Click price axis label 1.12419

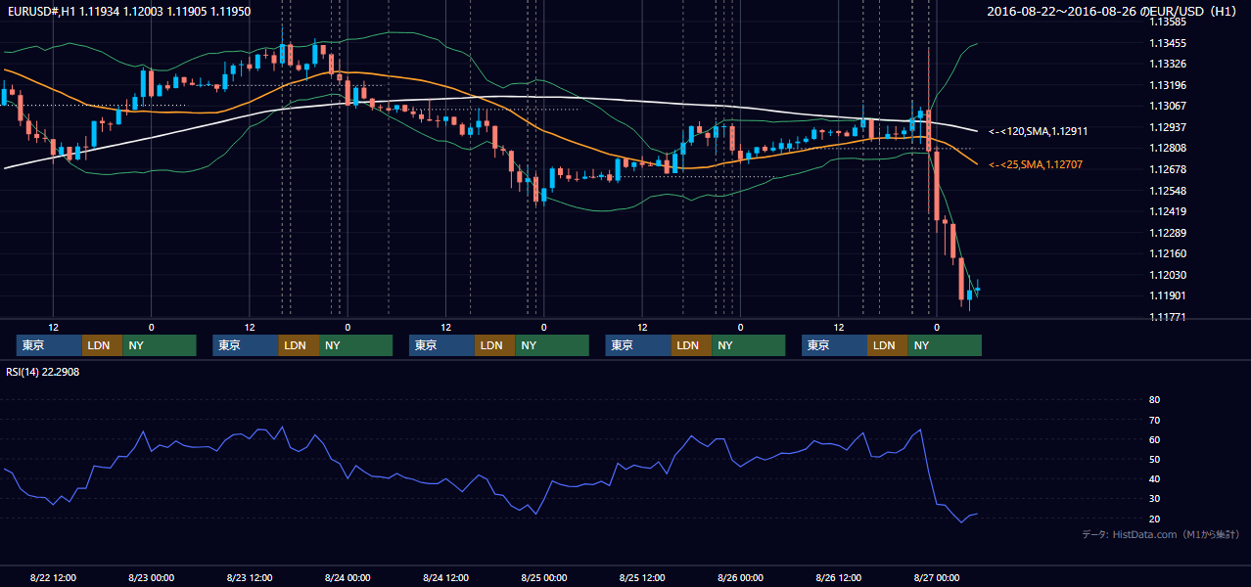click(1167, 211)
